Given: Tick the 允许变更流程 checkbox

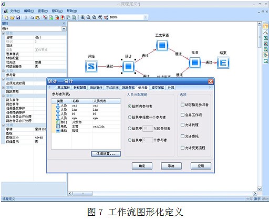Looking at the screenshot, I should click(182, 148).
